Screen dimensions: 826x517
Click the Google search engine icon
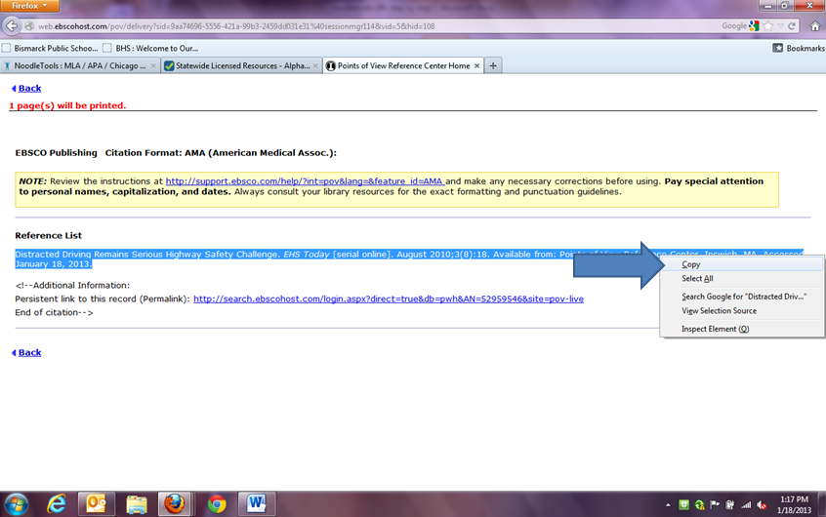754,25
